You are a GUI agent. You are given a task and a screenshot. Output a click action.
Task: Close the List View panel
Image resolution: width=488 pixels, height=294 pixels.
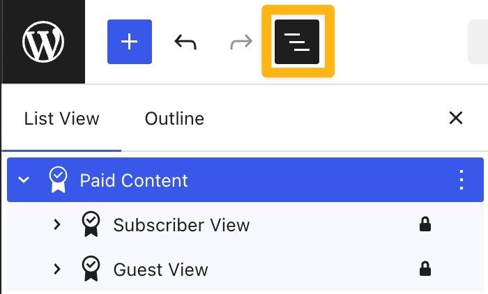coord(456,118)
